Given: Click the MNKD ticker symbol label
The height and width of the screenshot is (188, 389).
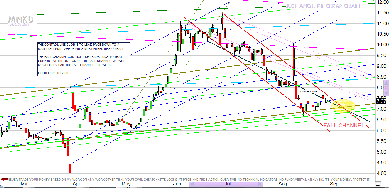Looking at the screenshot, I should (21, 20).
